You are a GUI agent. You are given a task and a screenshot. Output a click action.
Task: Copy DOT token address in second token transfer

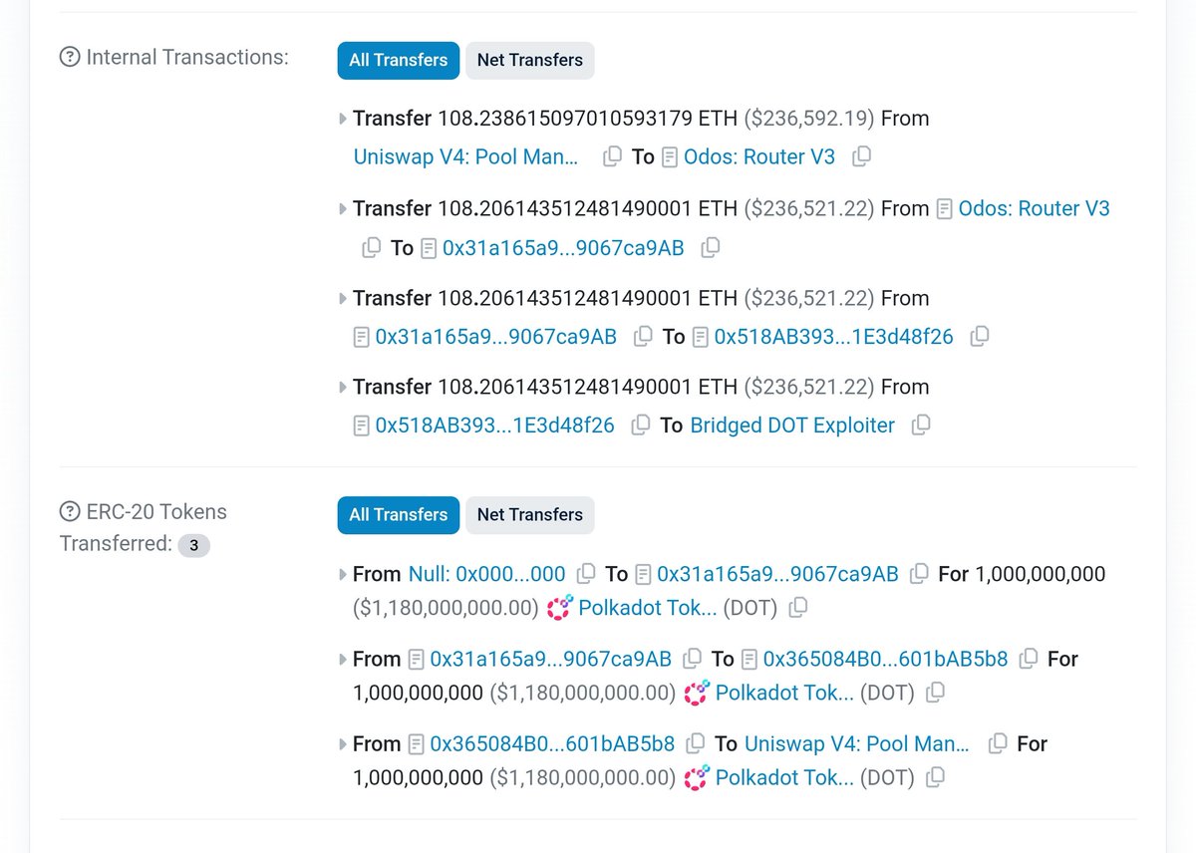click(936, 693)
